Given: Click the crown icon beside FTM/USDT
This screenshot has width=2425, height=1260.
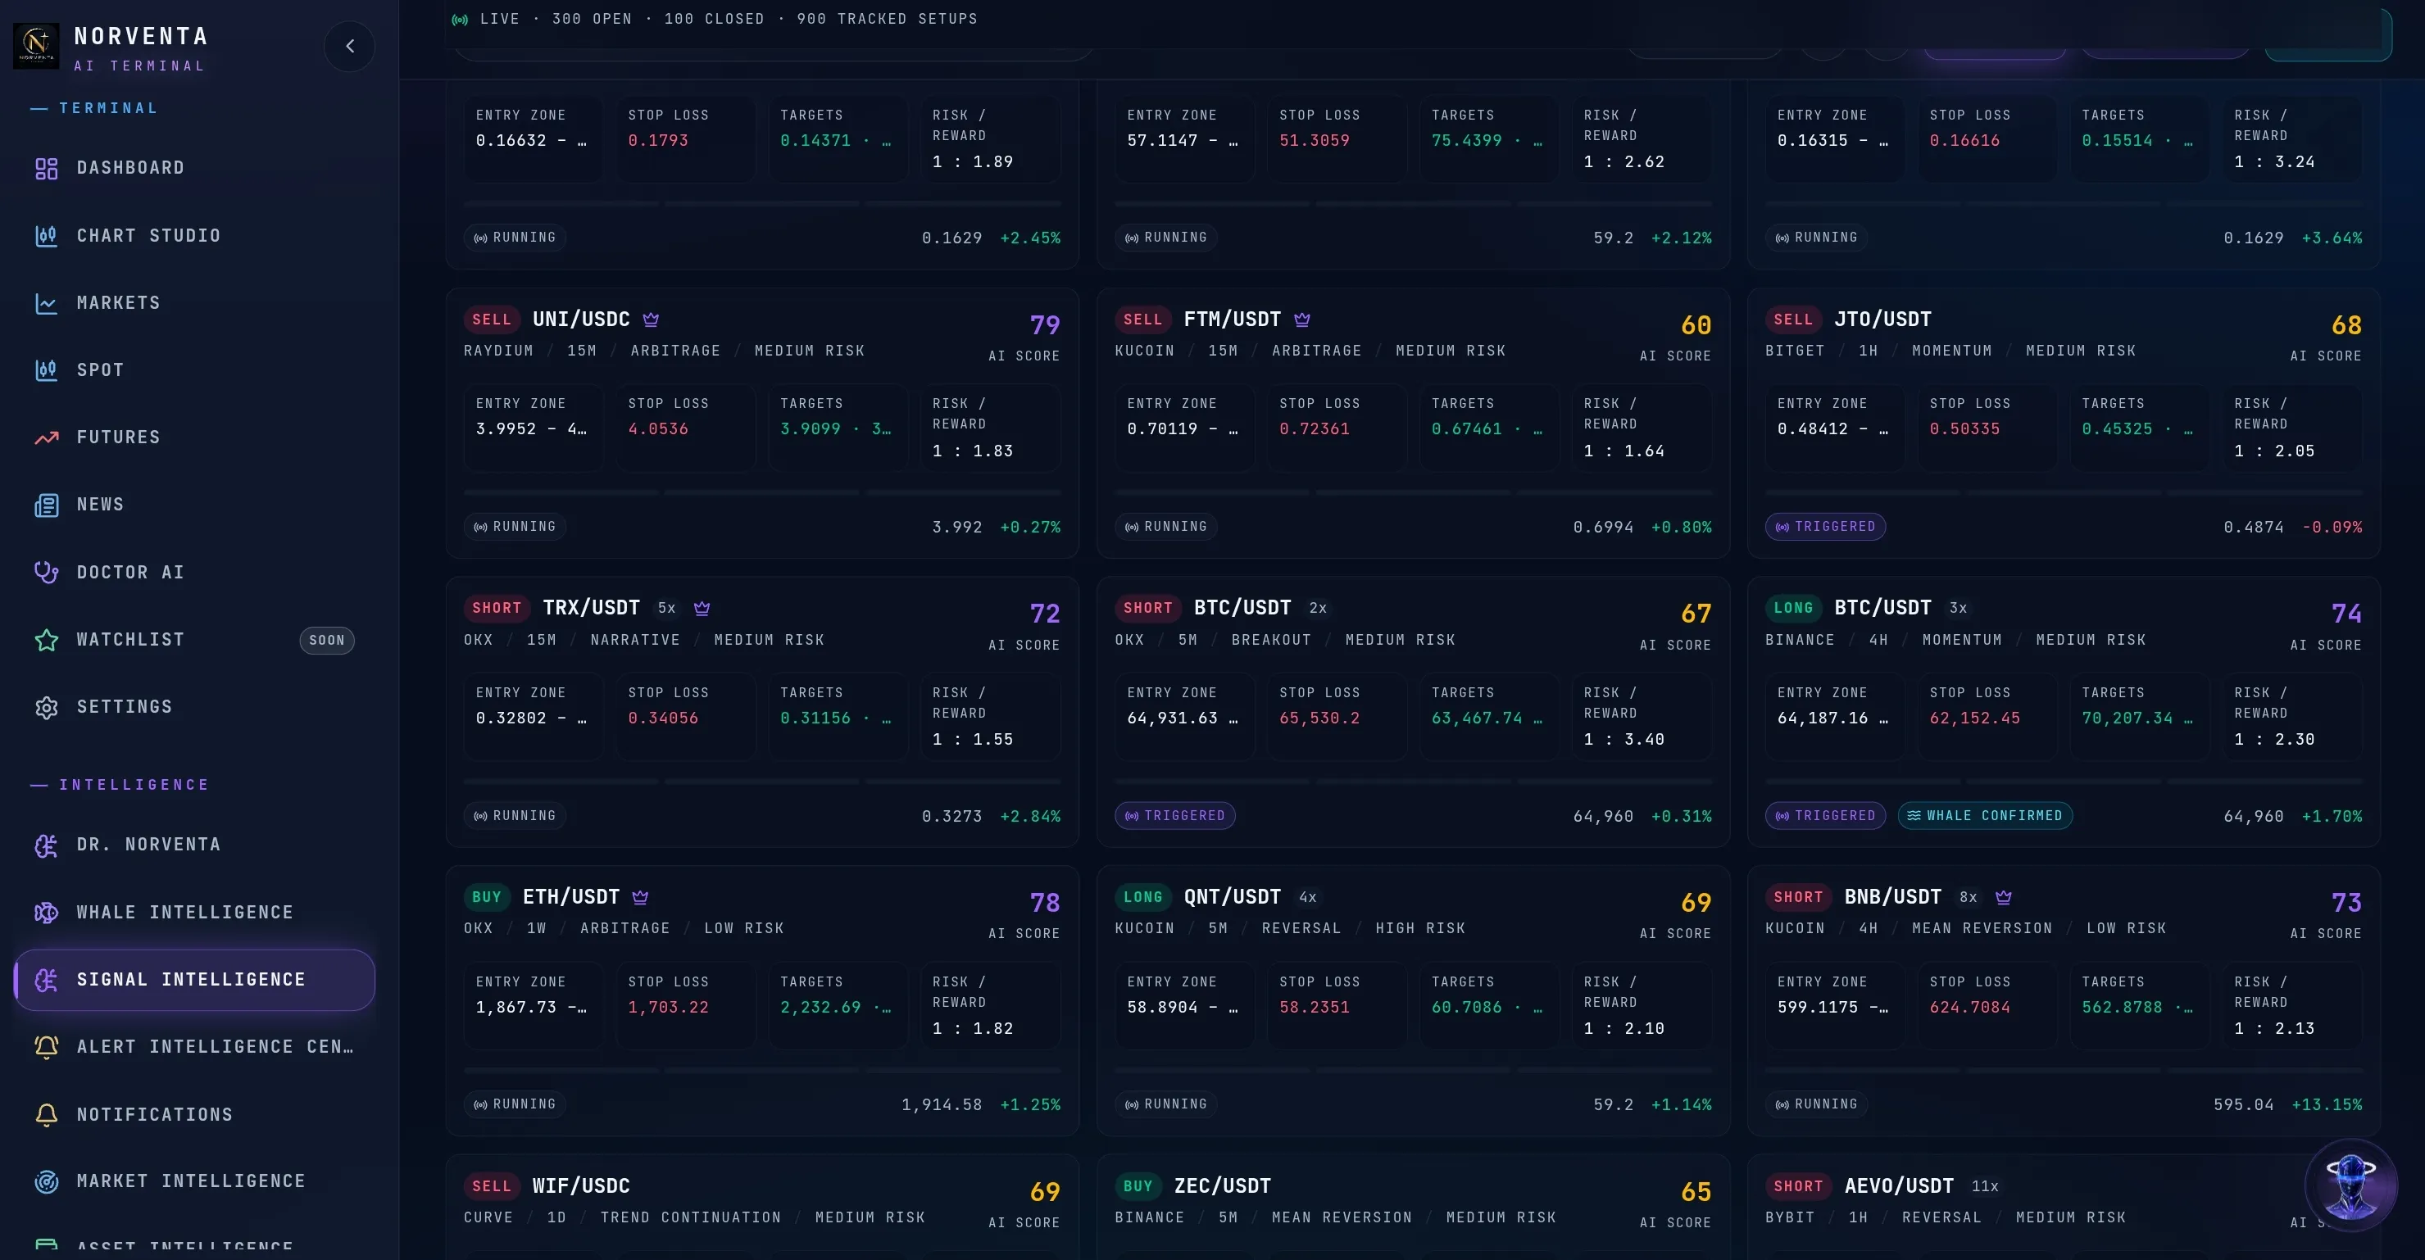Looking at the screenshot, I should [x=1302, y=320].
